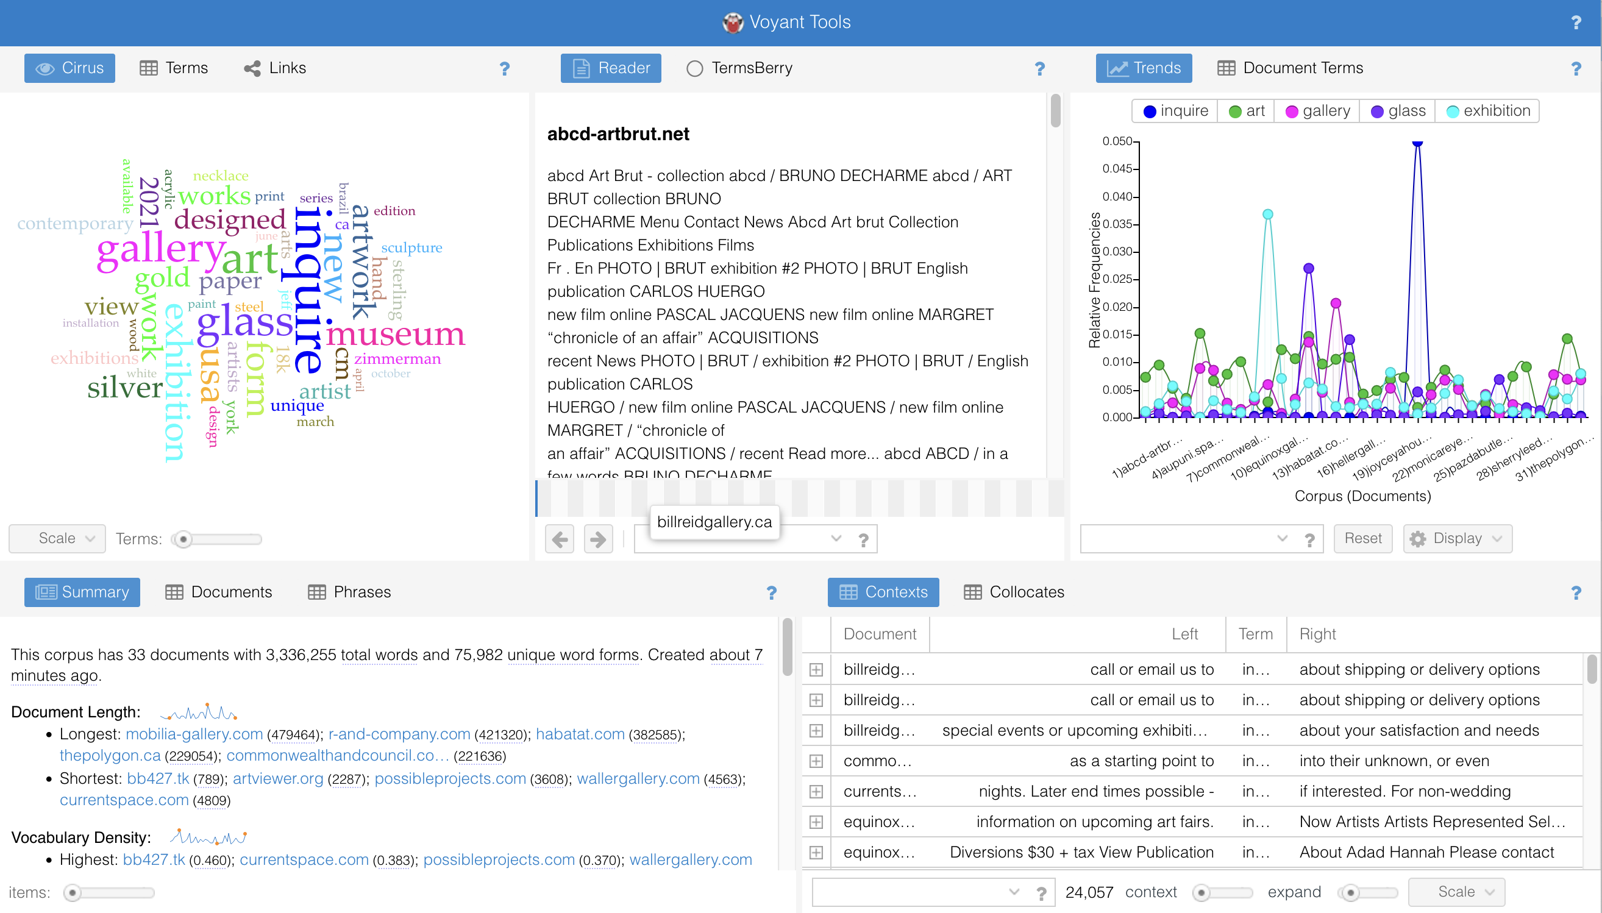Click help icon beside Trends search box

[1309, 539]
